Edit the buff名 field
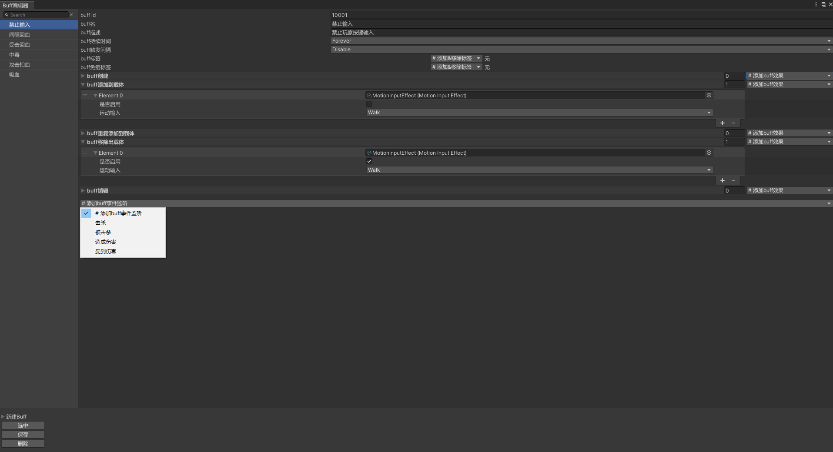 coord(582,24)
